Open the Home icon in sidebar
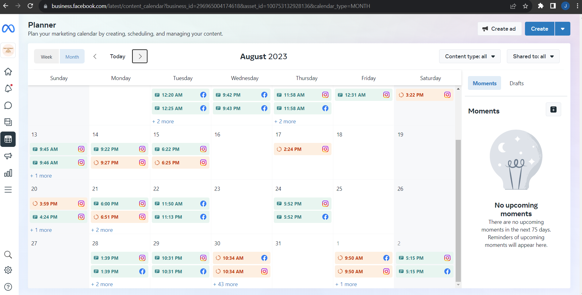The height and width of the screenshot is (295, 582). 8,72
